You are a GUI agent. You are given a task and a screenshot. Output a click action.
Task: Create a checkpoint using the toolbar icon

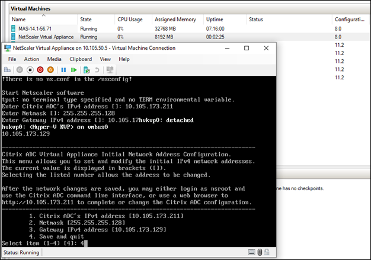pos(87,70)
